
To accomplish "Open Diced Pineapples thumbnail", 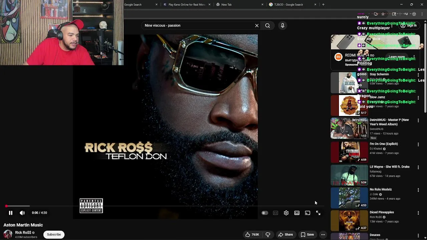I will (x=349, y=220).
